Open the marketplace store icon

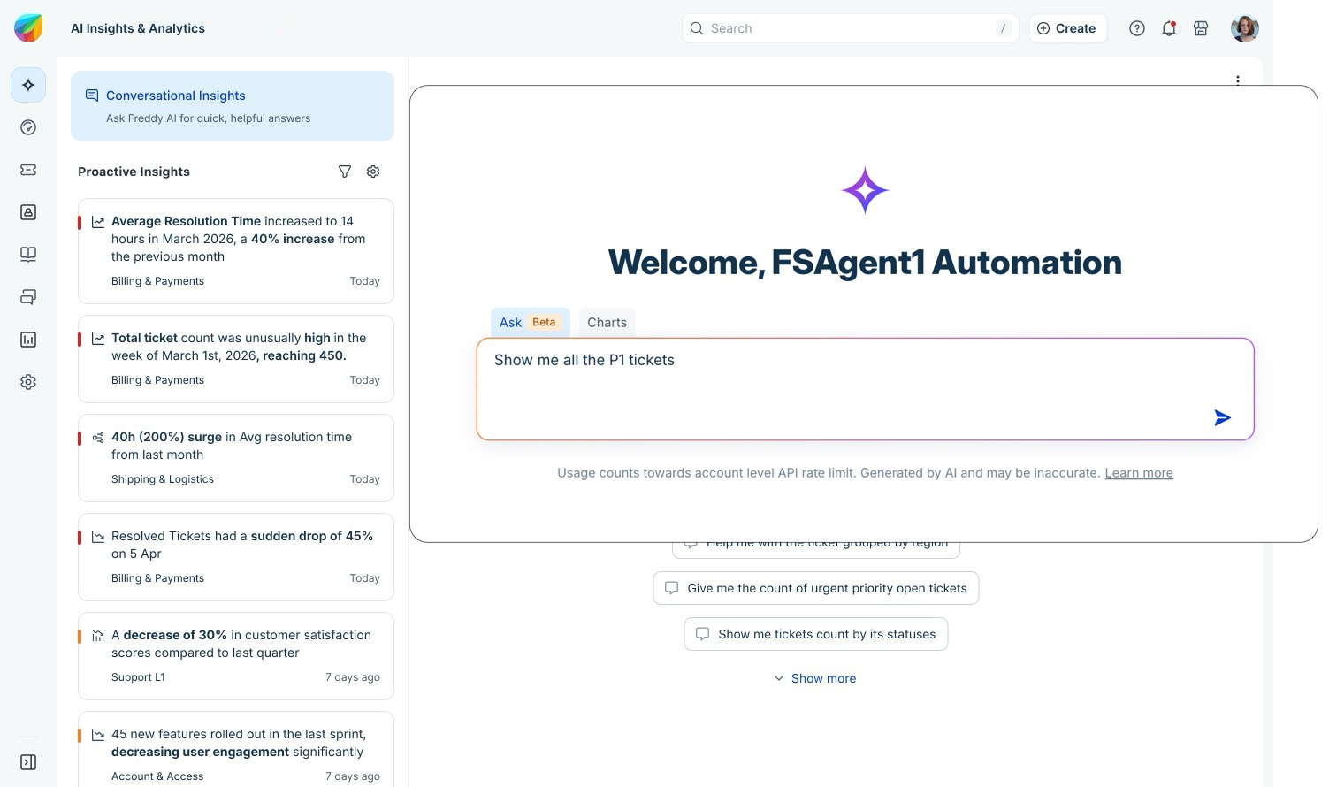pyautogui.click(x=1201, y=28)
